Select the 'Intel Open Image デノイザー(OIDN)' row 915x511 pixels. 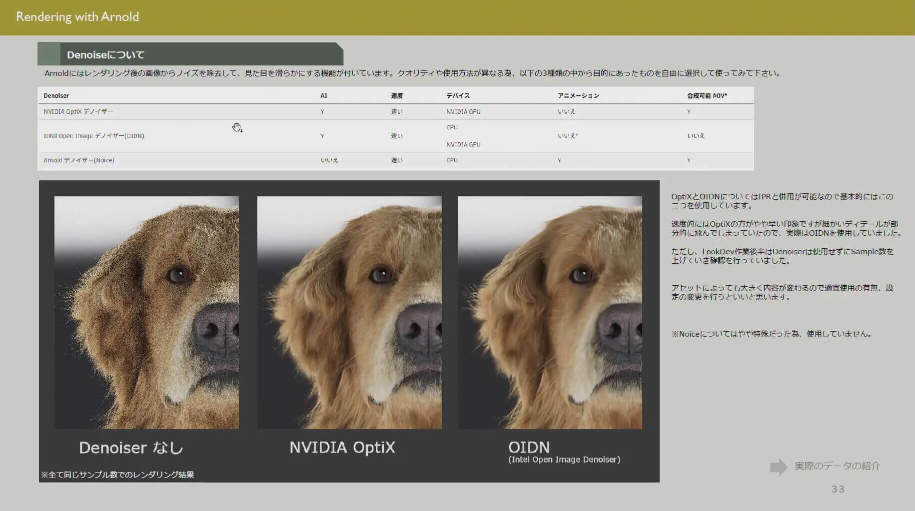click(x=94, y=136)
